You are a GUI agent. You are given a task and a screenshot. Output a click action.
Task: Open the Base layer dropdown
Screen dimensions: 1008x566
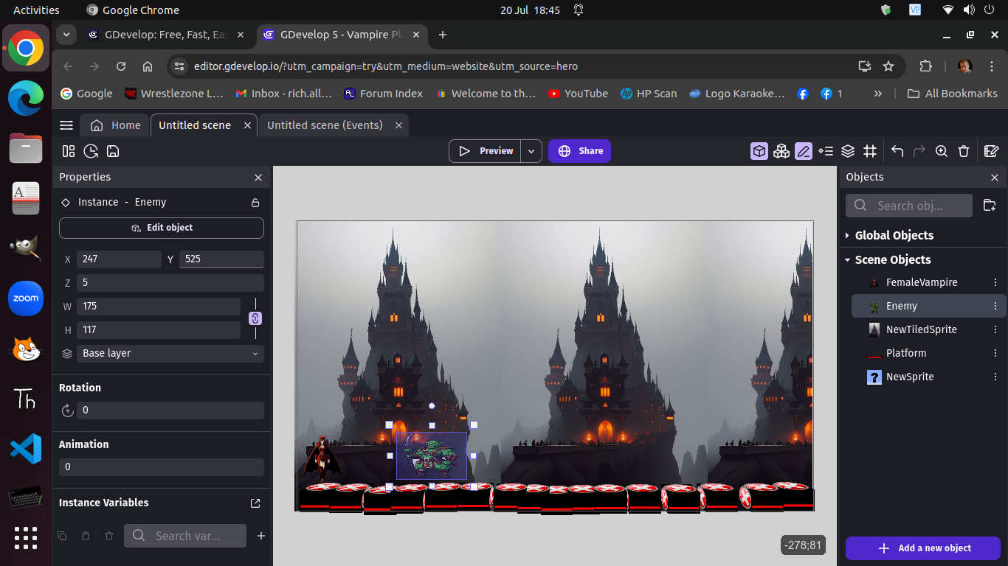pyautogui.click(x=170, y=354)
